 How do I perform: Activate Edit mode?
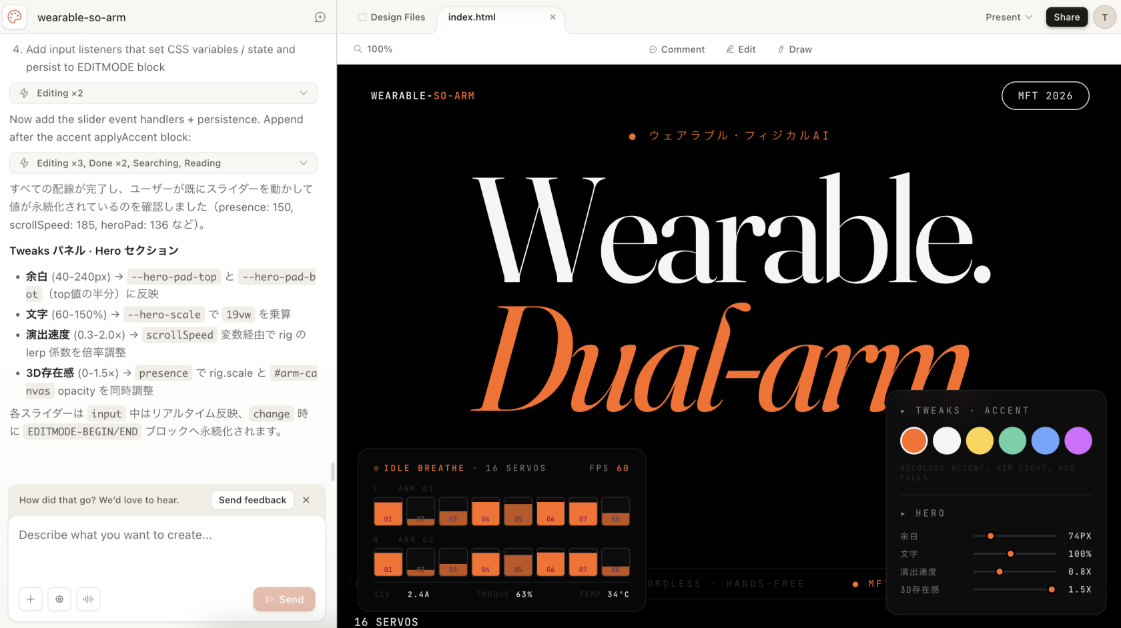click(x=741, y=49)
